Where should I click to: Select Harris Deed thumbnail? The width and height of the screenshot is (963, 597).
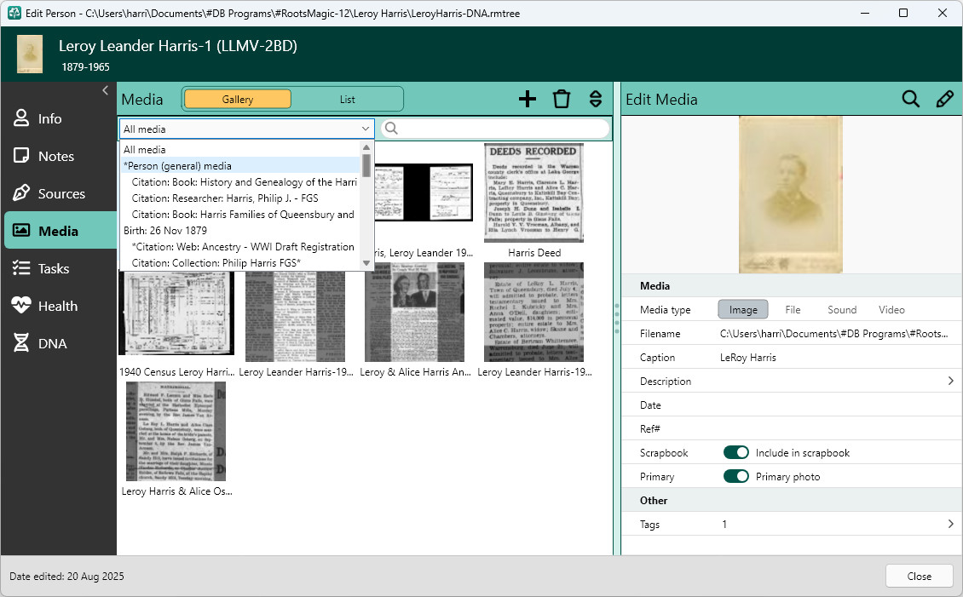(x=533, y=193)
